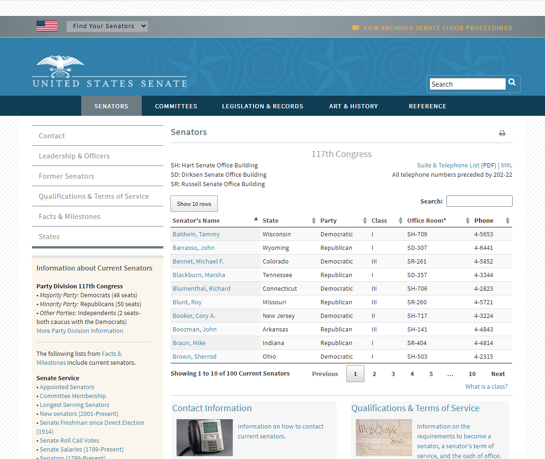Open Blumenthal, Richard senator link

(201, 288)
